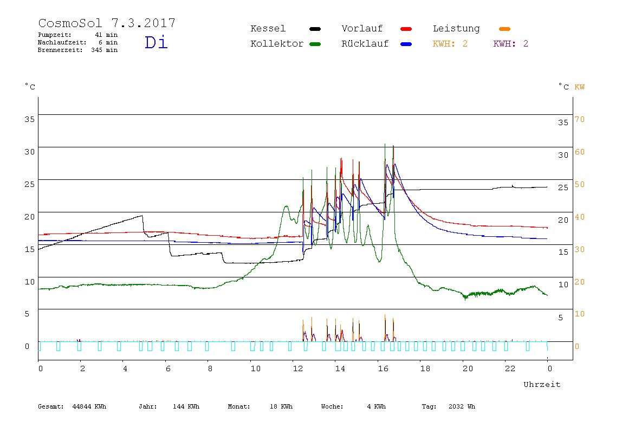622x440 pixels.
Task: Select the 'CosmoSol 7.3.2017' chart title
Action: coord(107,23)
